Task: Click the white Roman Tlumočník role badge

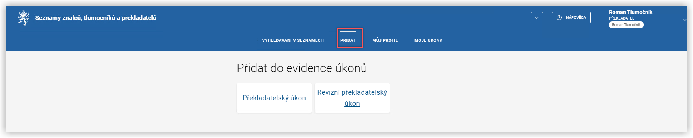Action: tap(626, 25)
